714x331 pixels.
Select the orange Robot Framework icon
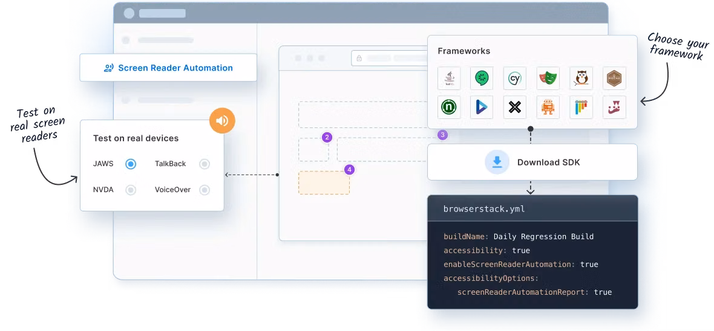point(548,107)
